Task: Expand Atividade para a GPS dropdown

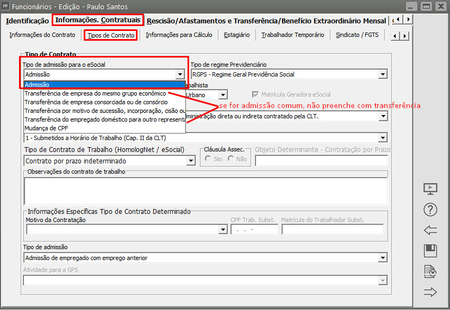Action: 383,281
